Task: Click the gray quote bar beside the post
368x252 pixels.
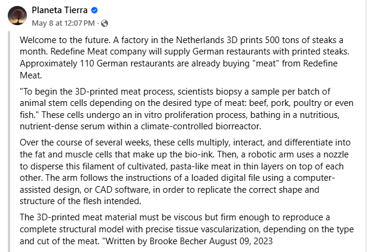Action: click(x=9, y=141)
